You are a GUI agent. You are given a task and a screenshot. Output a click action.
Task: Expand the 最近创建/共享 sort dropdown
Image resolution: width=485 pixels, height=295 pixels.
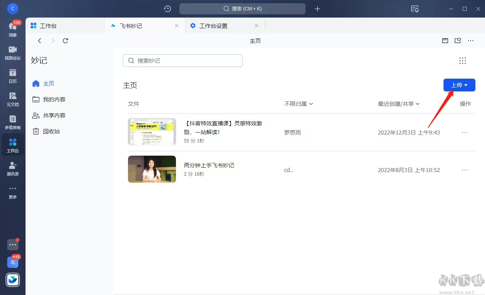tap(399, 104)
